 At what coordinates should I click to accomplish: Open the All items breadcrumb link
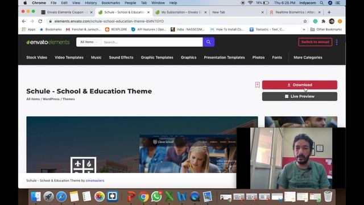click(33, 99)
